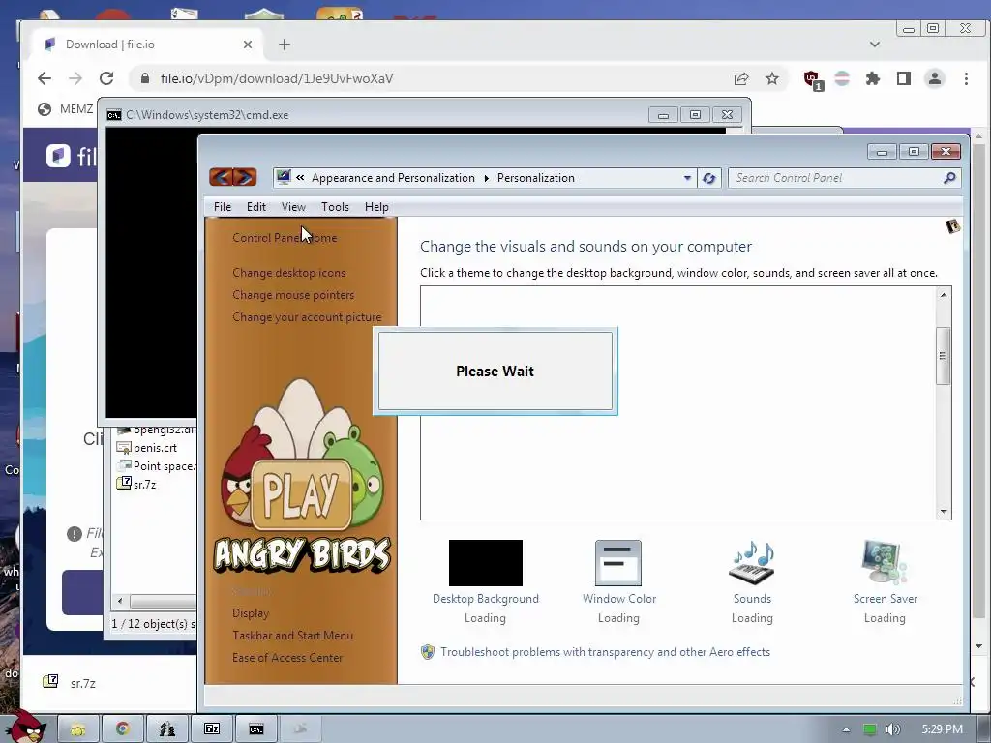
Task: Click the 7-Zip horizontal scroll left arrow
Action: [x=120, y=601]
